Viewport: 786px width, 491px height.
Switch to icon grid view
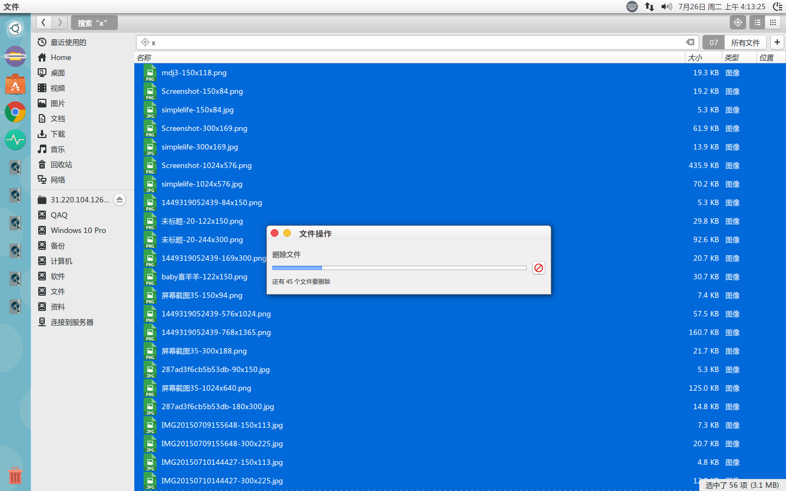[x=773, y=22]
